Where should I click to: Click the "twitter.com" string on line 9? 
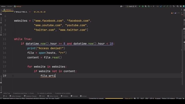point(45,30)
